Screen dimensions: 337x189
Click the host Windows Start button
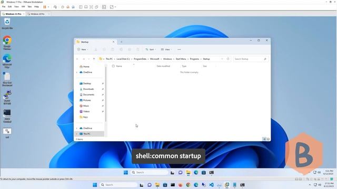point(95,185)
